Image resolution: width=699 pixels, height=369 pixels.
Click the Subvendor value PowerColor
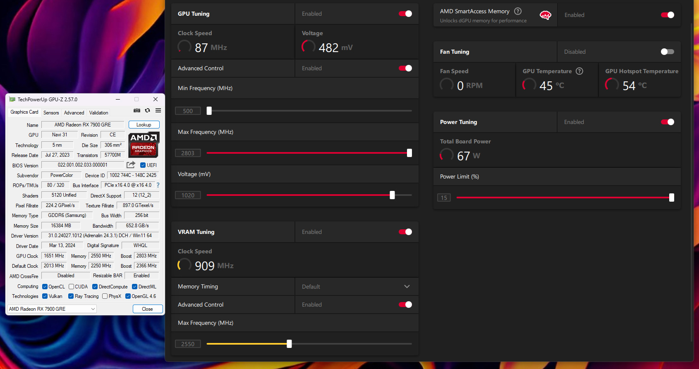pos(62,175)
